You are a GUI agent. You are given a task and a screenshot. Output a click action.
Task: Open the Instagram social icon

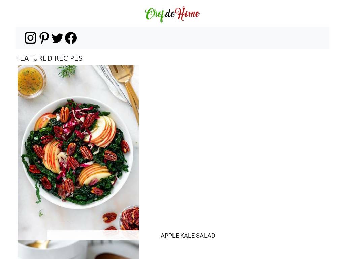point(30,38)
